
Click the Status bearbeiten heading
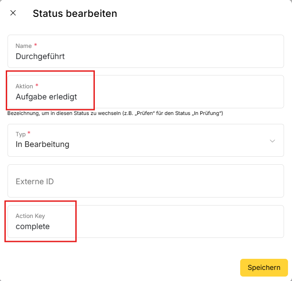click(75, 13)
